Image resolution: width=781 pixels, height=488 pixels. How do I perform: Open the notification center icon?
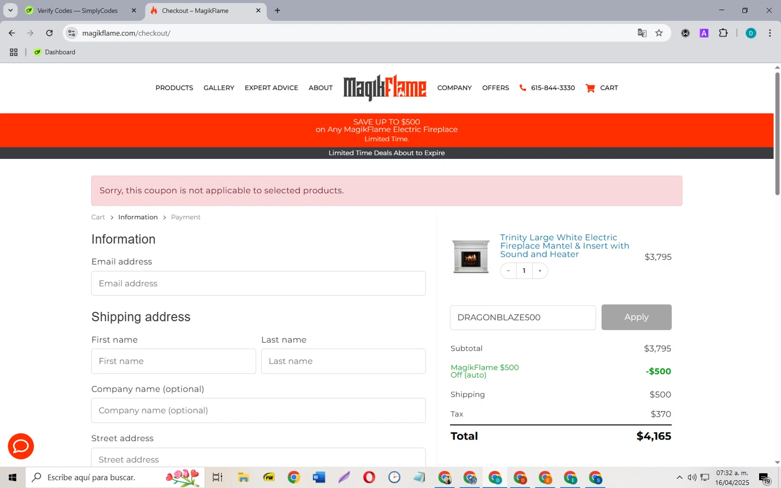(765, 478)
